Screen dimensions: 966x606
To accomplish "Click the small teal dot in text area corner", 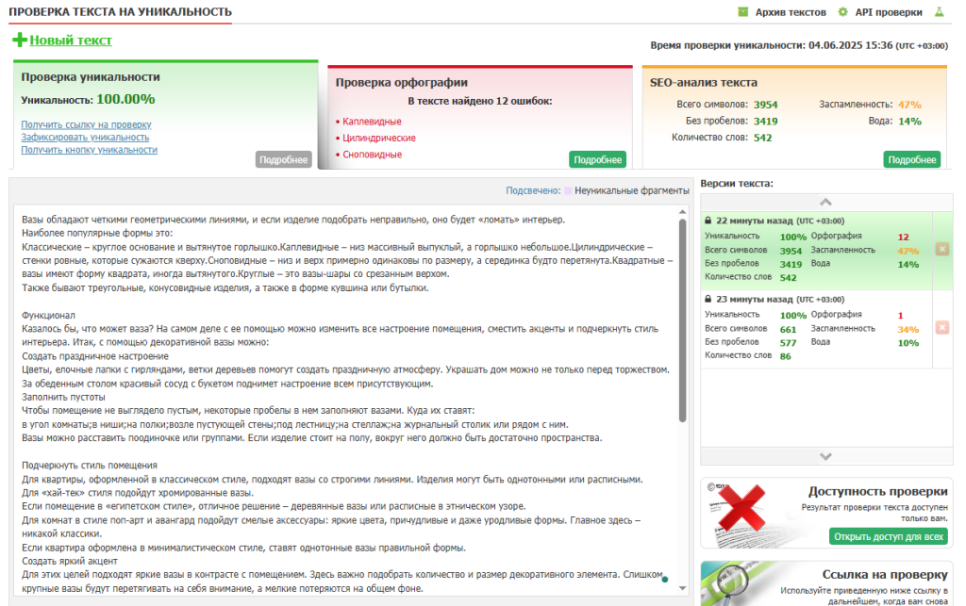I will click(665, 579).
